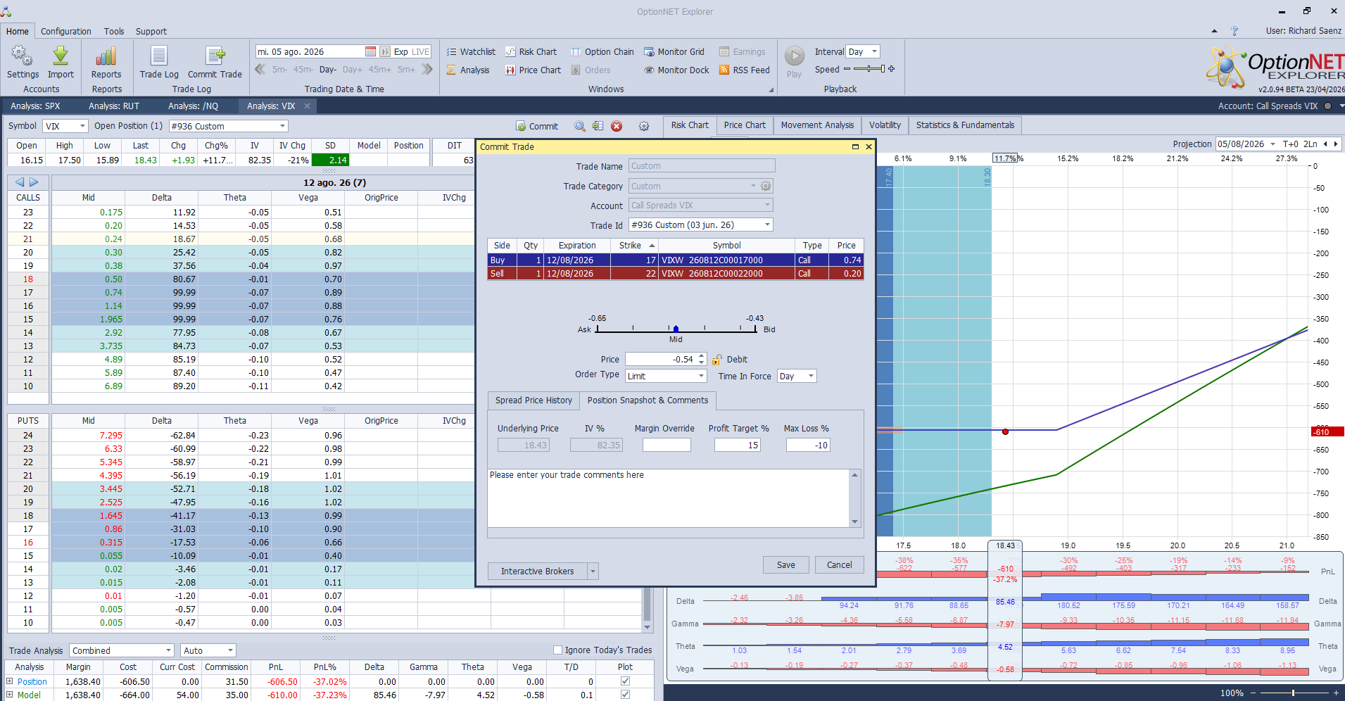Open the Settings gears icon
The width and height of the screenshot is (1345, 701).
(x=23, y=56)
